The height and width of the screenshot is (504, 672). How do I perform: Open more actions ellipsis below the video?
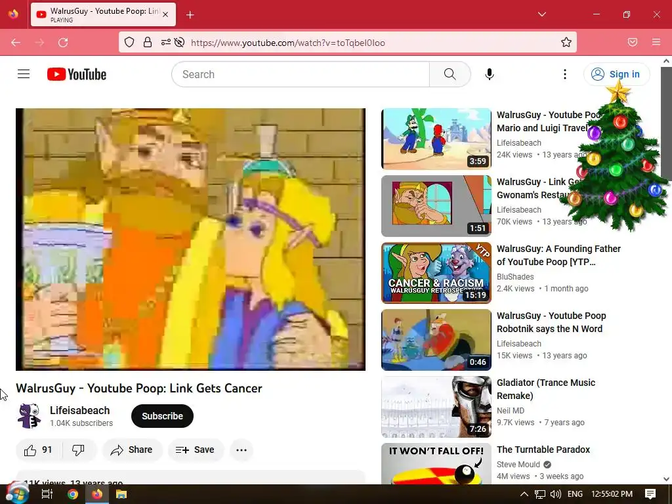click(241, 450)
